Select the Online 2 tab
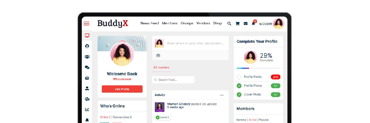This screenshot has height=123, width=370. 105,117
